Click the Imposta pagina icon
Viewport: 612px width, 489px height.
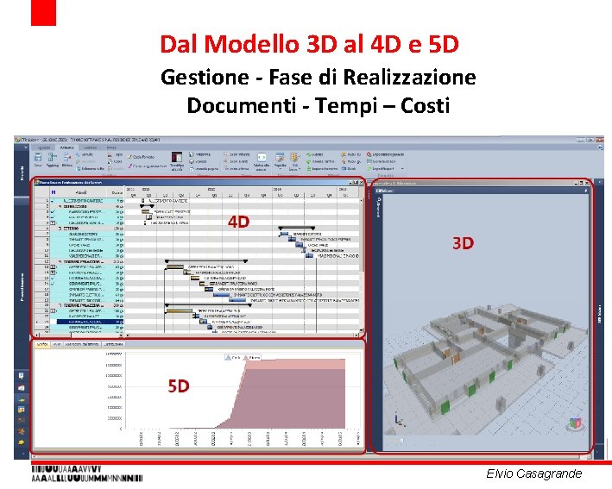point(192,169)
